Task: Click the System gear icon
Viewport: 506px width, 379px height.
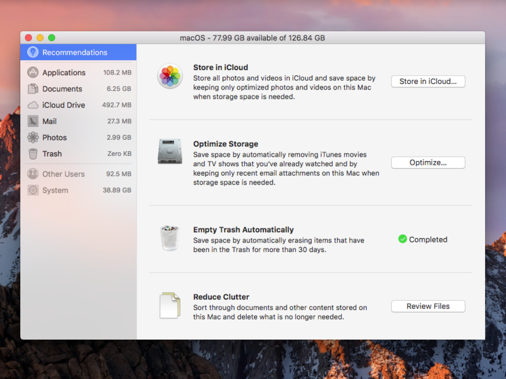Action: (33, 190)
